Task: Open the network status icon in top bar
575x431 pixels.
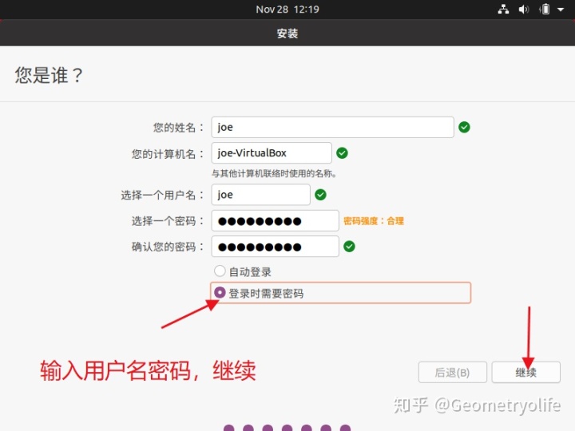Action: [503, 9]
